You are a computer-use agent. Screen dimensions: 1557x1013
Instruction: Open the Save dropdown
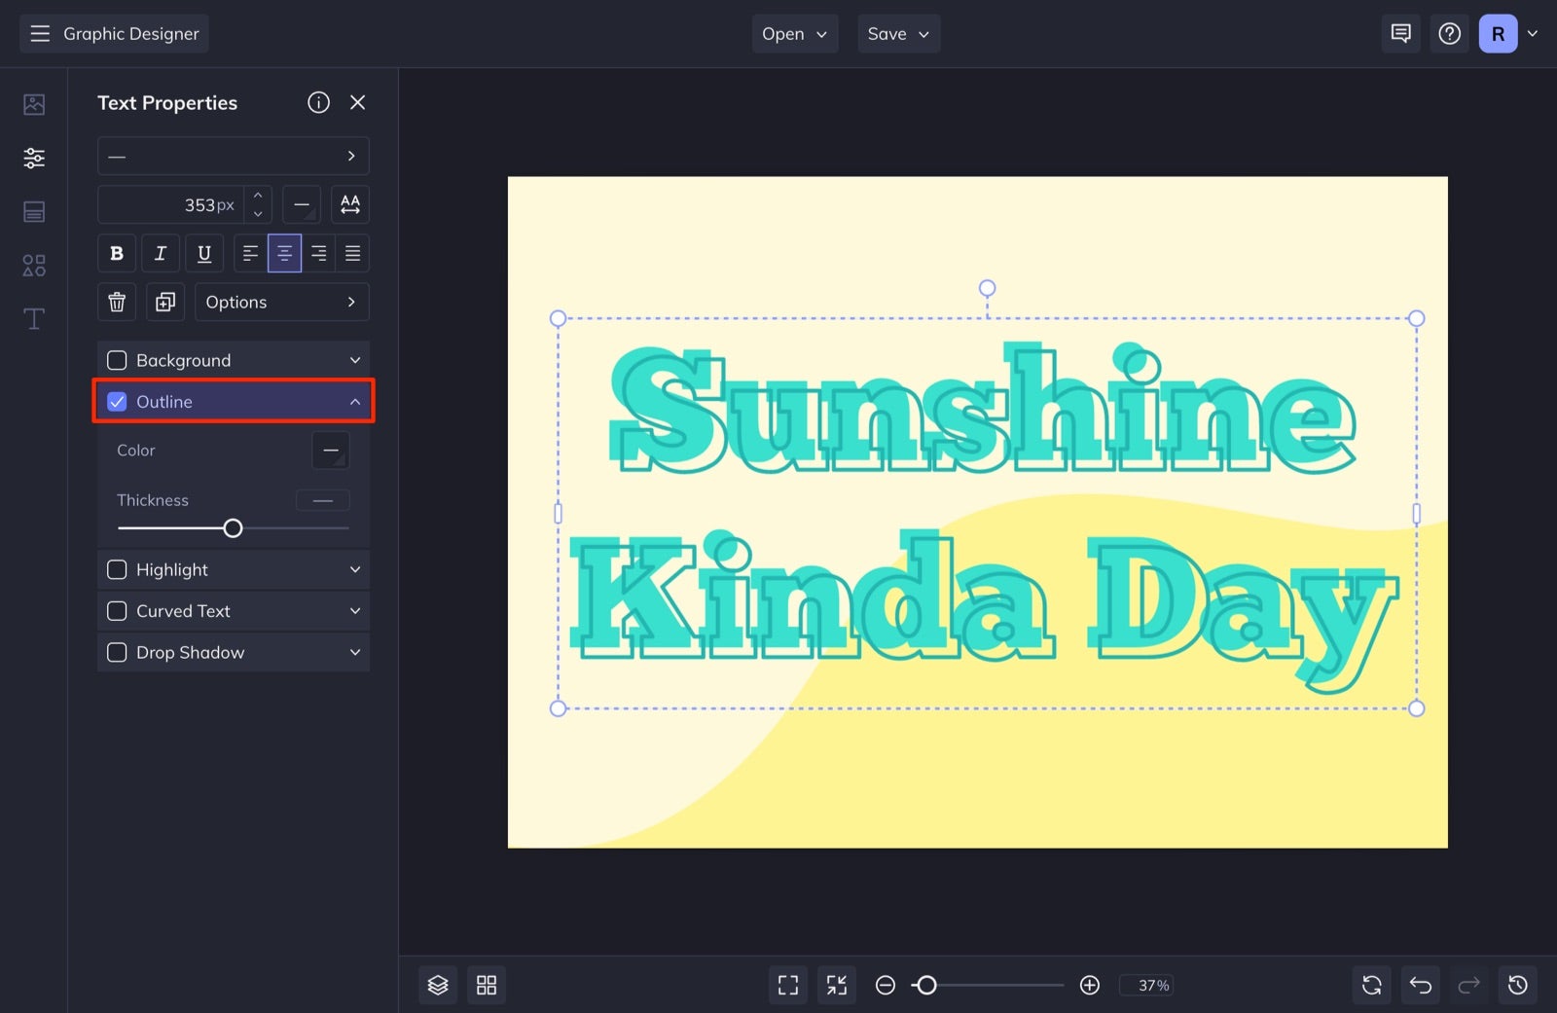(897, 33)
